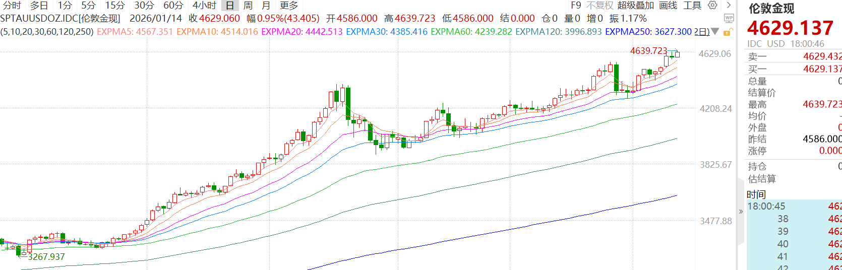Open indicator parameters (5,10,20,30,60,120,250)
The height and width of the screenshot is (270, 842).
click(x=47, y=32)
